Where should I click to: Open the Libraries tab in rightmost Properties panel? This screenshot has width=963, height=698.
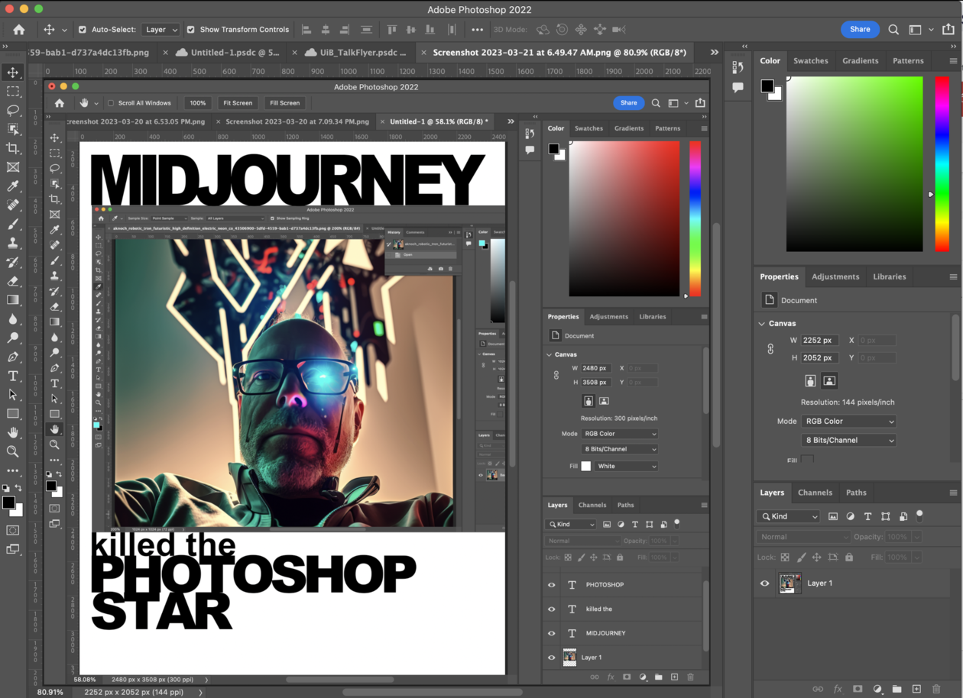tap(889, 276)
